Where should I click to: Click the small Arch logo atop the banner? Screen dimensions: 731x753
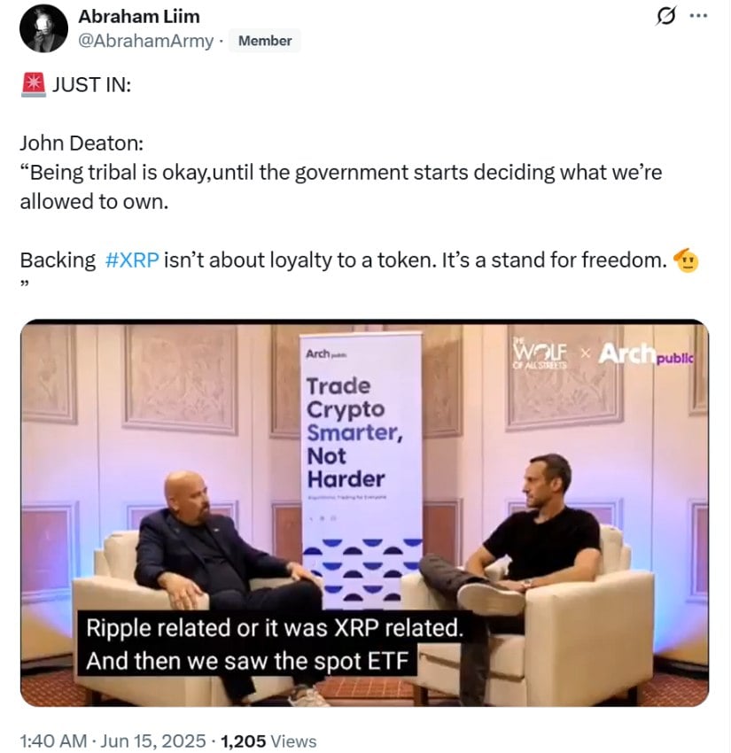[327, 354]
